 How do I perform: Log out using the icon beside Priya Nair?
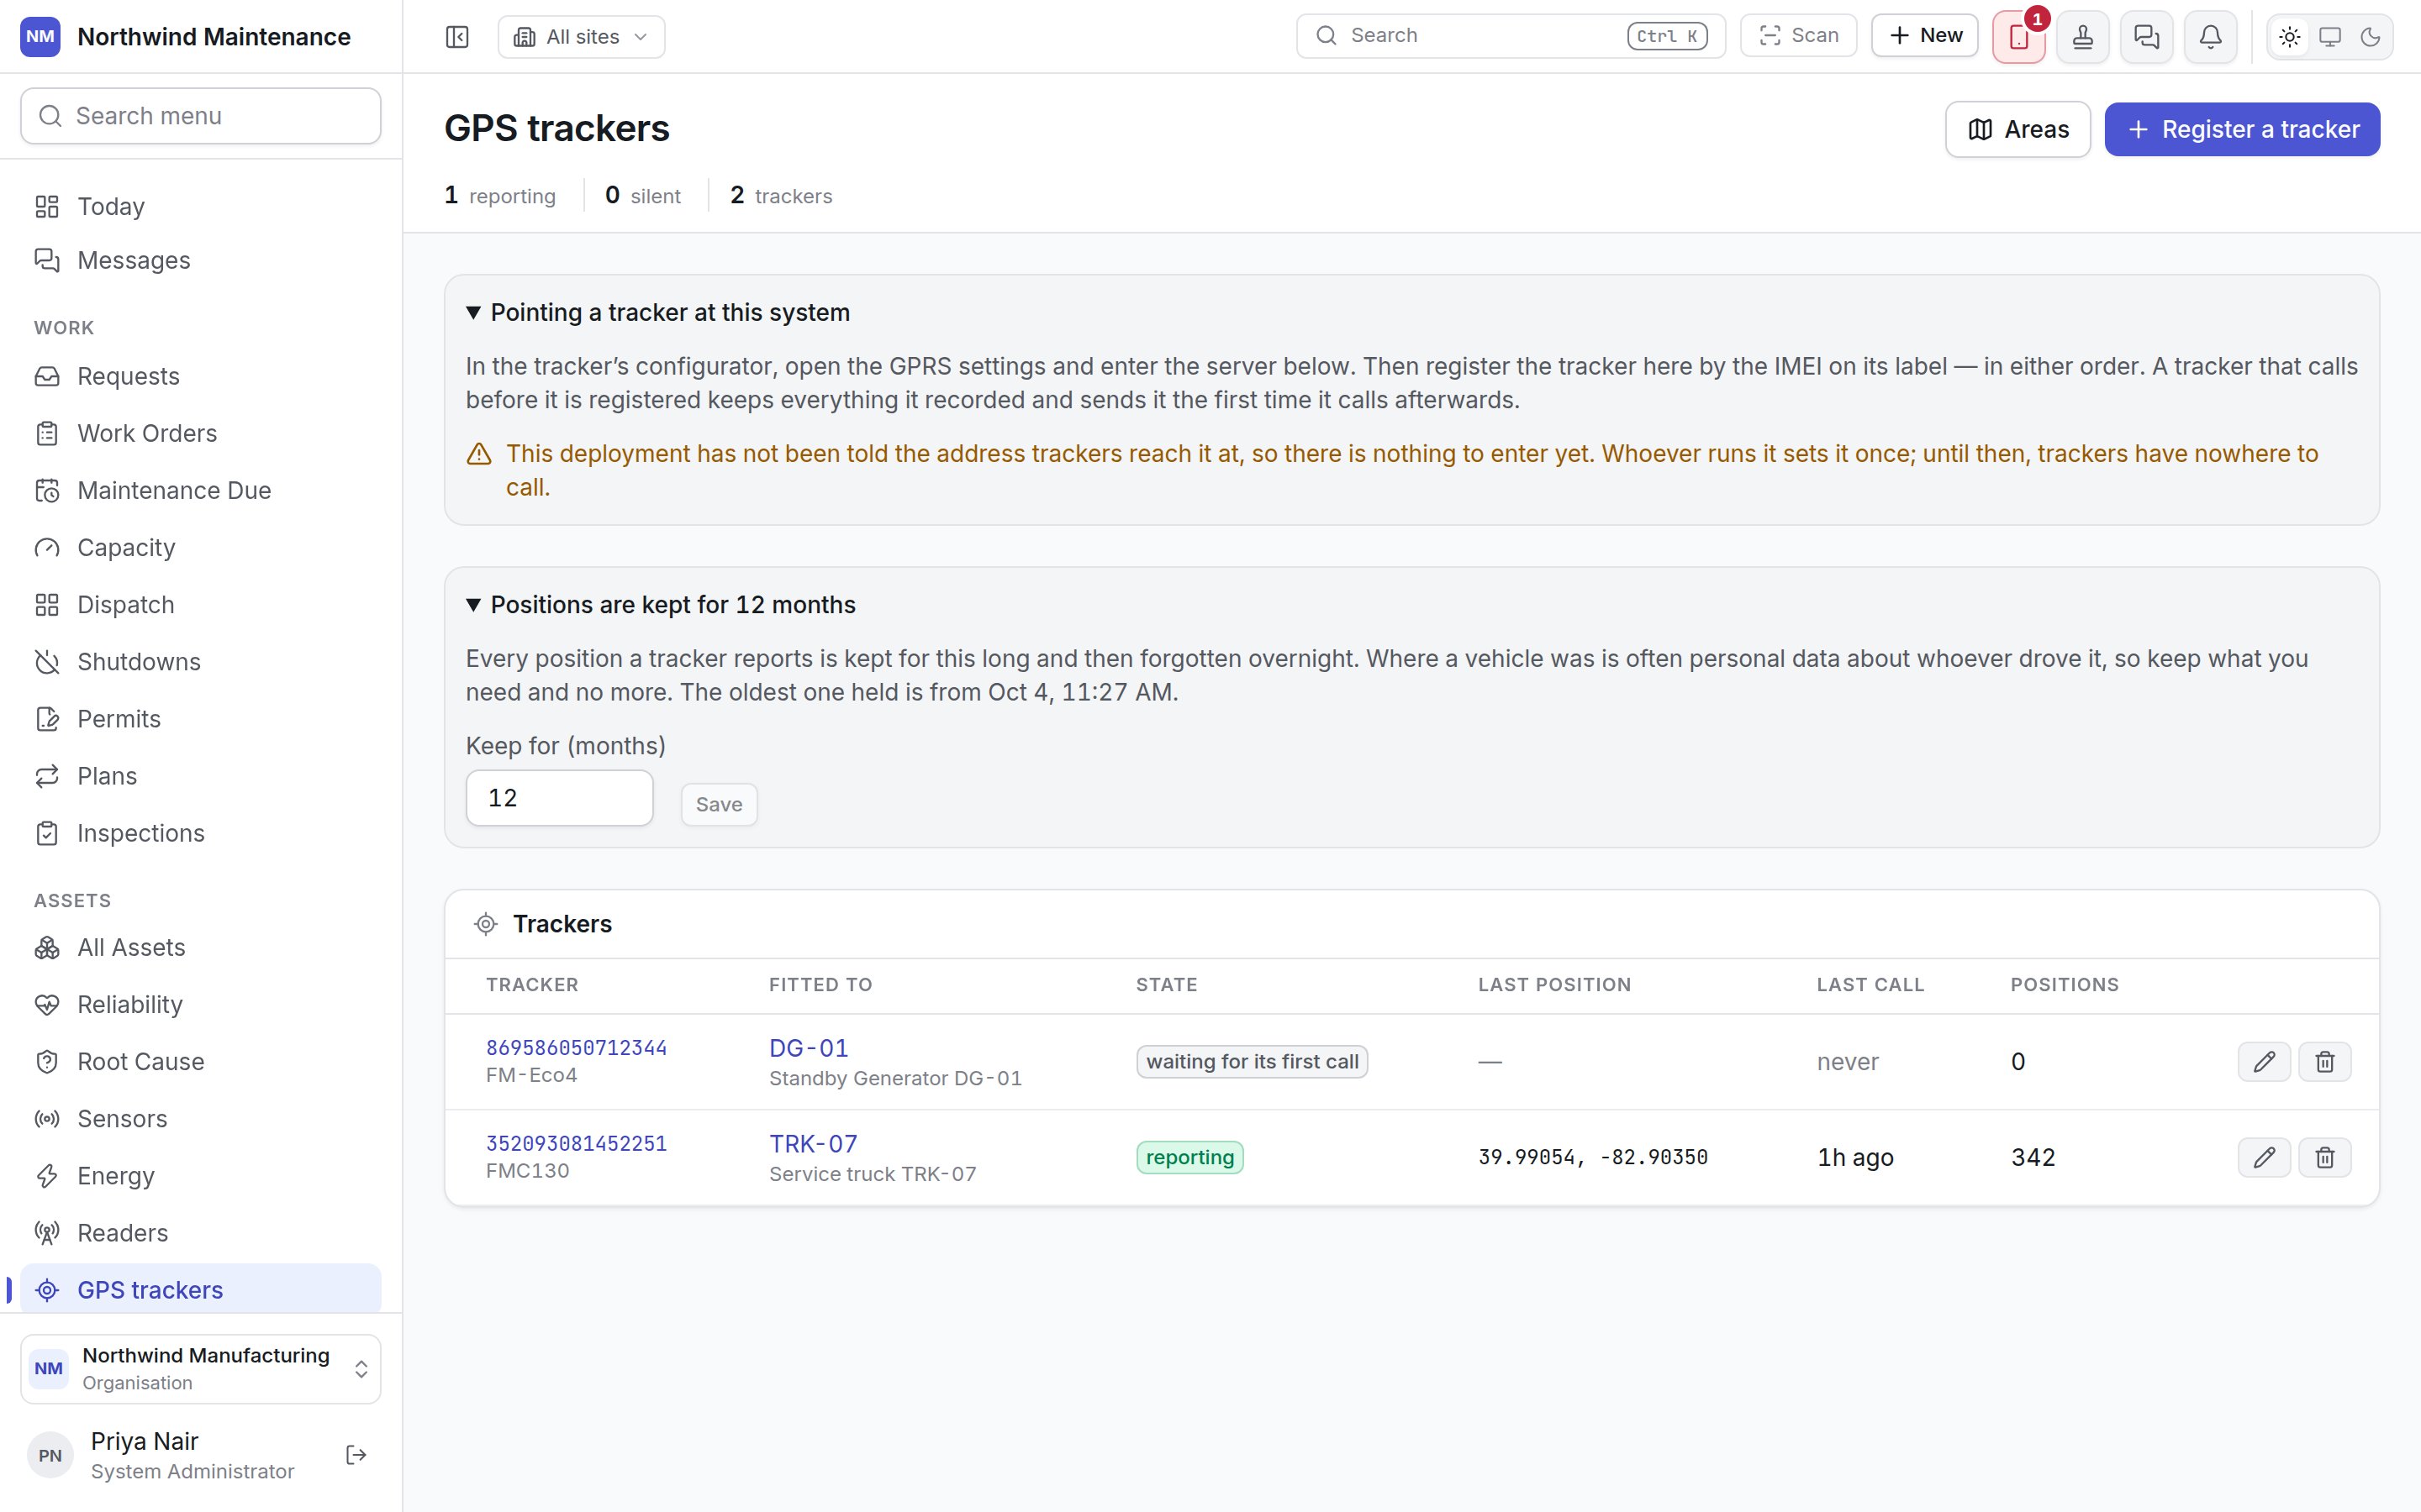(356, 1455)
